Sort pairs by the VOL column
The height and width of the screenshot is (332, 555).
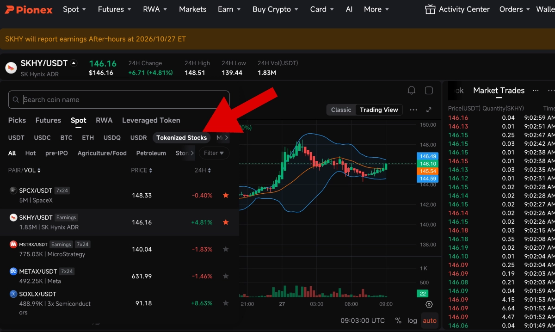point(32,170)
